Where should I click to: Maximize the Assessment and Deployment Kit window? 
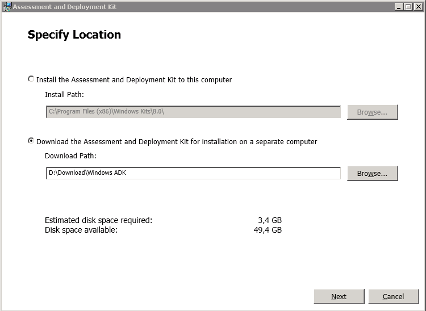[x=408, y=7]
